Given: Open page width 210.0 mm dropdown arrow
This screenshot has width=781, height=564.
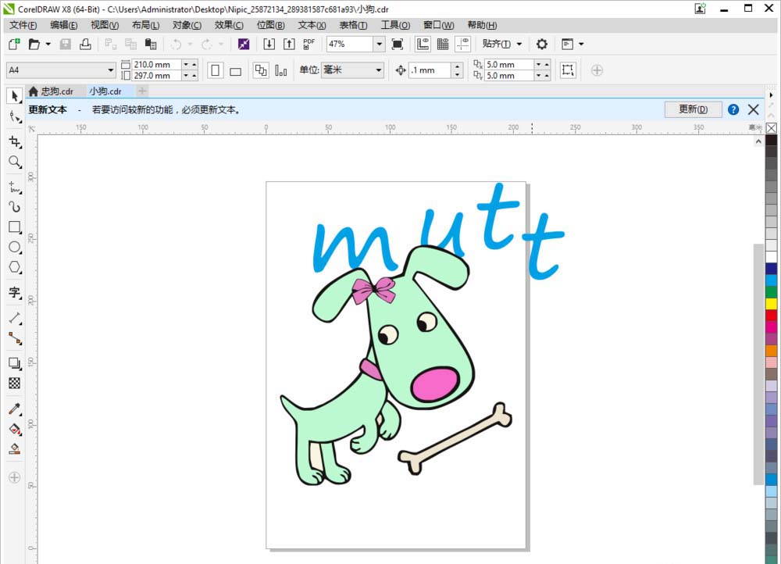Looking at the screenshot, I should pyautogui.click(x=186, y=64).
